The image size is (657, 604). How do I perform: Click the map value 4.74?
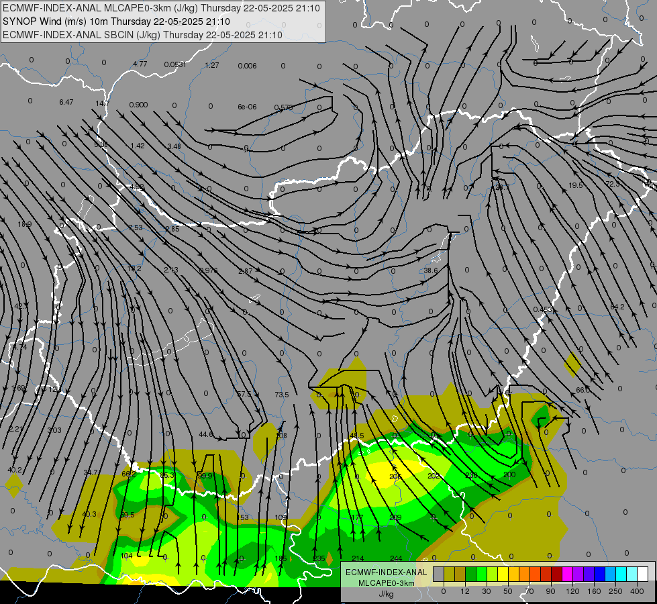pyautogui.click(x=19, y=347)
